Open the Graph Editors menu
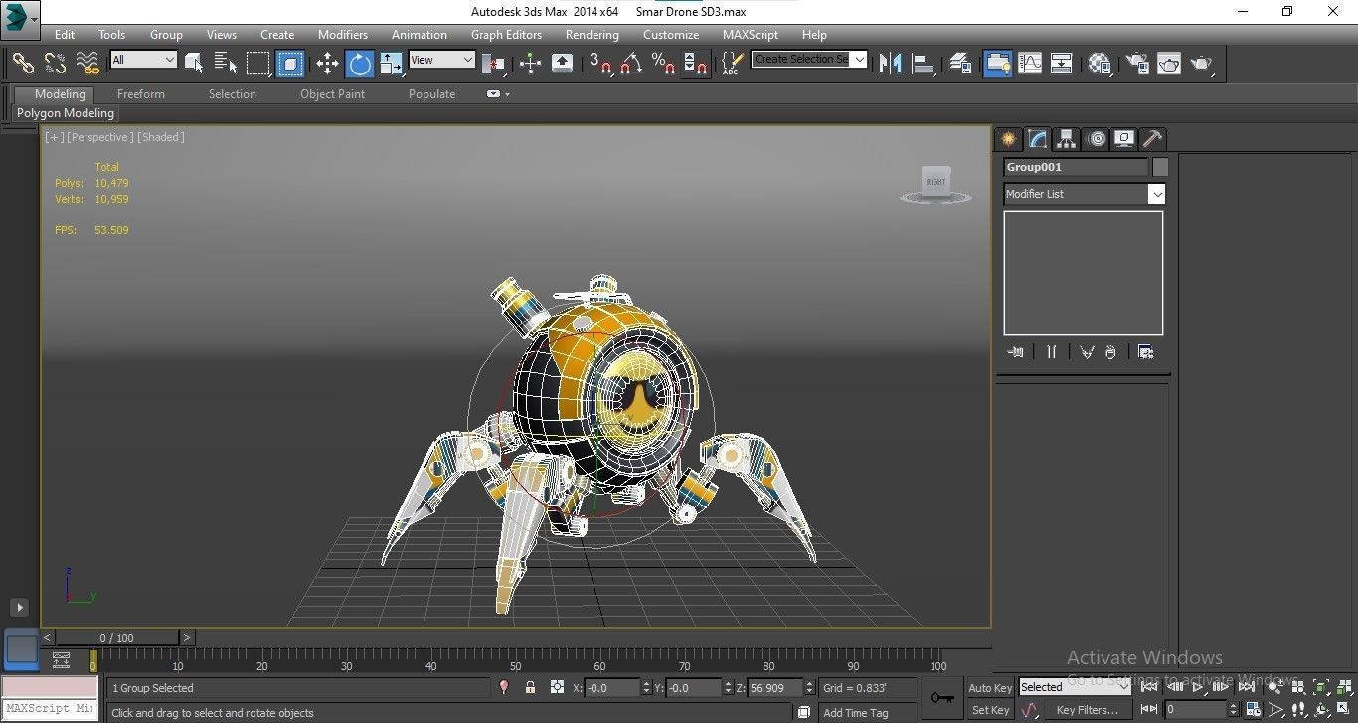 click(x=506, y=34)
